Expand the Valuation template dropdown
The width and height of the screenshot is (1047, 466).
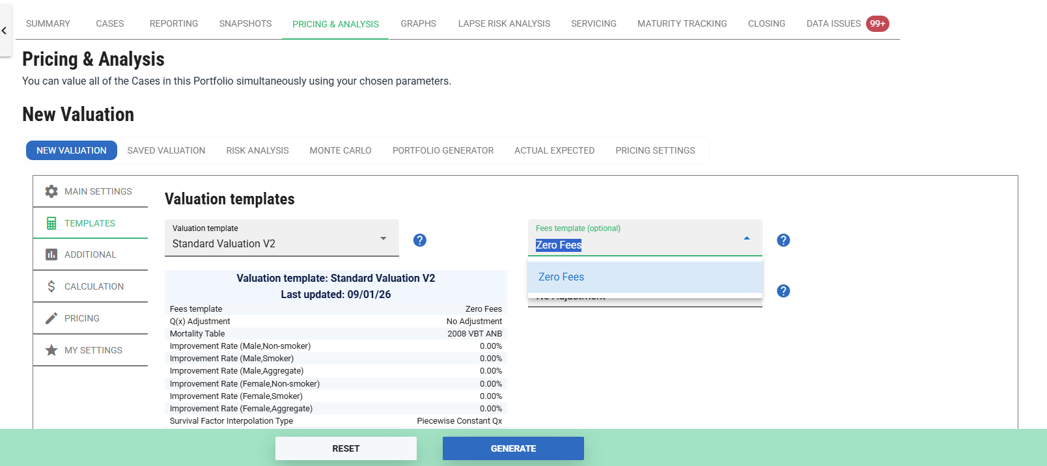(x=384, y=238)
